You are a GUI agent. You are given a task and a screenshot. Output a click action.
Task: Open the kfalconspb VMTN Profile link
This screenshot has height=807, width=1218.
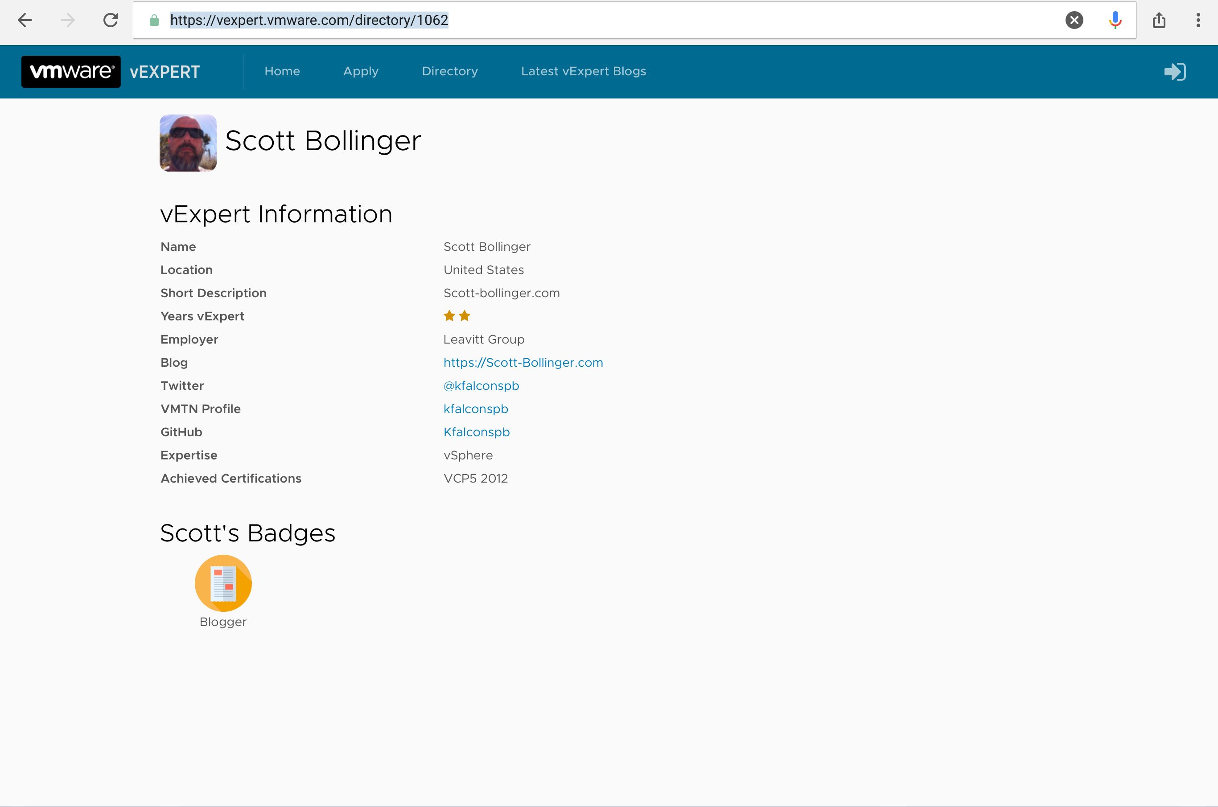(476, 409)
